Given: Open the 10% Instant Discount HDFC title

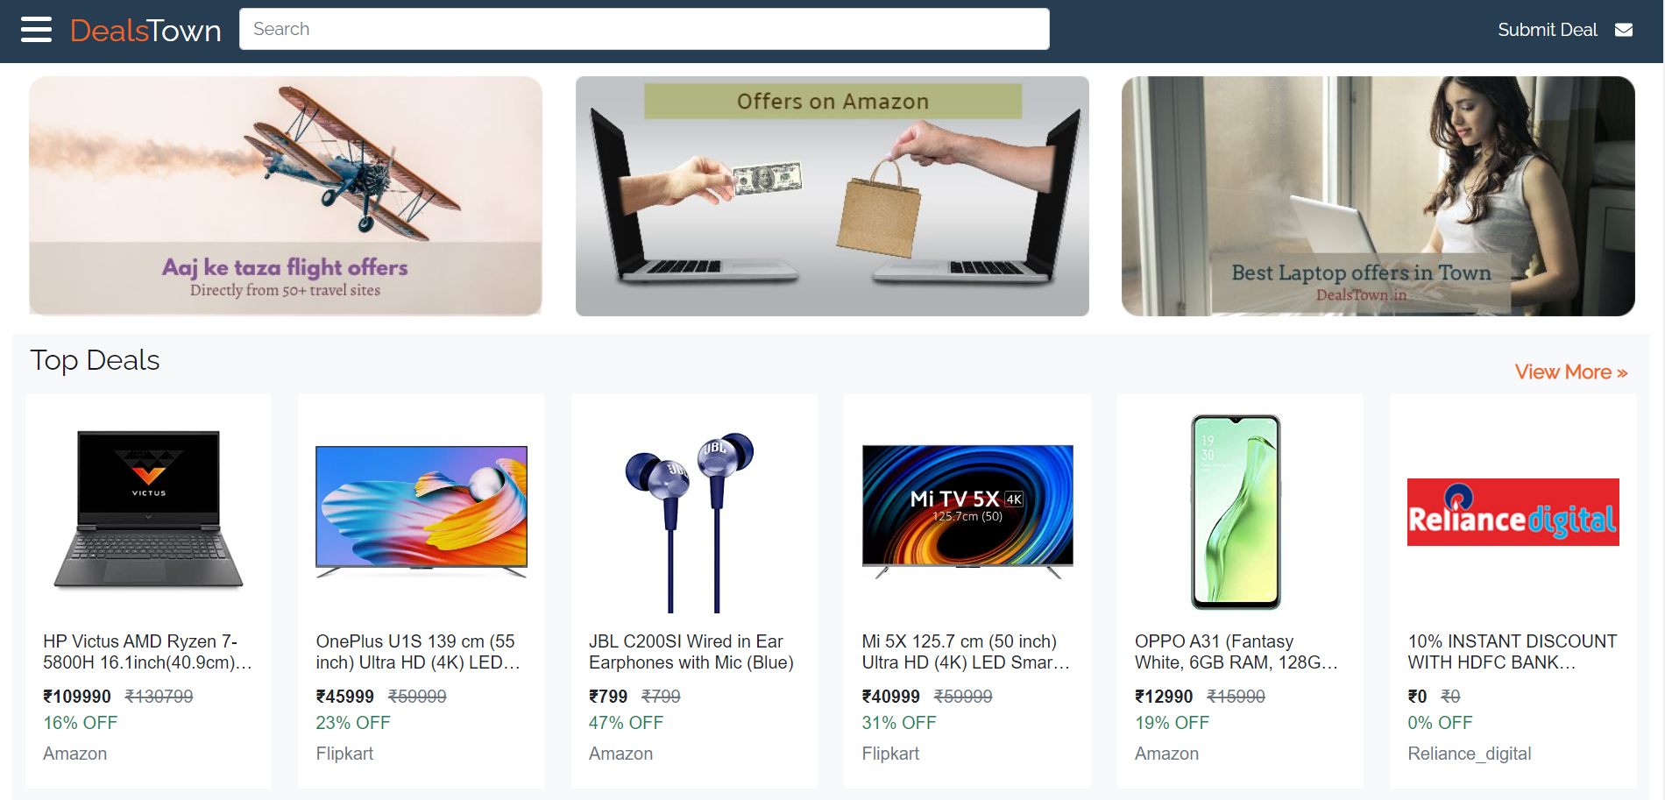Looking at the screenshot, I should 1513,652.
